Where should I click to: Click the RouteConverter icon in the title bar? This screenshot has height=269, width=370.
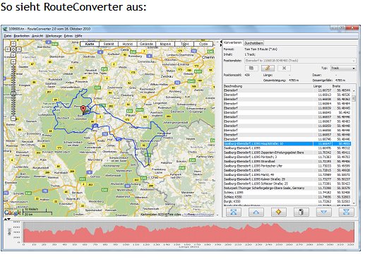[x=5, y=29]
